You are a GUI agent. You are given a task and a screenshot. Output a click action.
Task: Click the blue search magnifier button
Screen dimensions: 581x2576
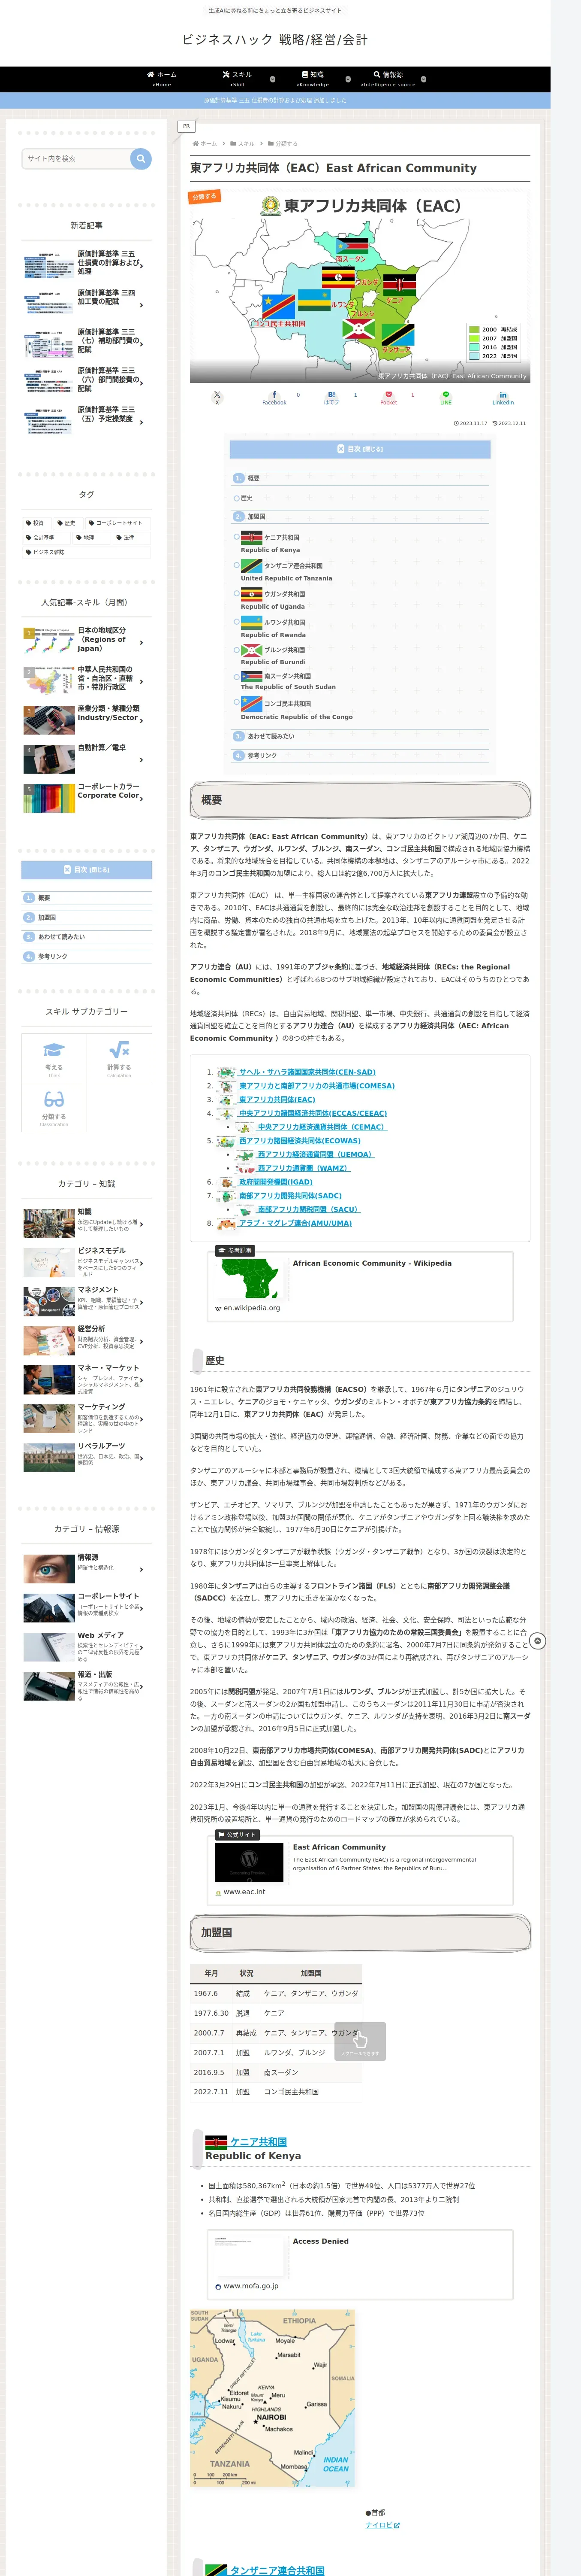[x=141, y=158]
